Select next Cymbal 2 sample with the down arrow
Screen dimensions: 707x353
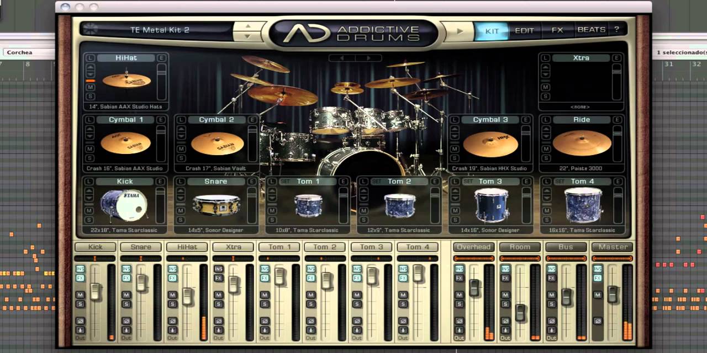181,136
